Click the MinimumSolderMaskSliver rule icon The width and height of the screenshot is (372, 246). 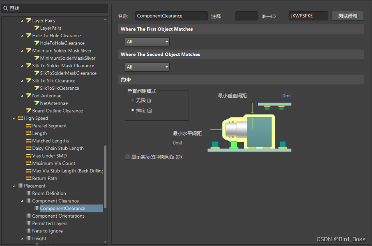(37, 58)
